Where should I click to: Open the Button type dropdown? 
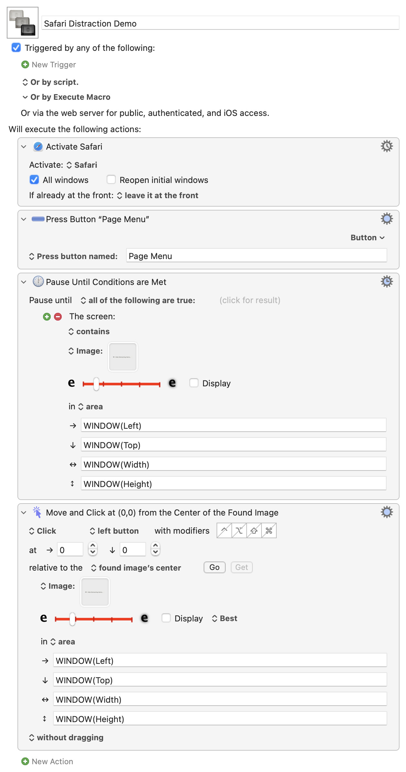[368, 237]
